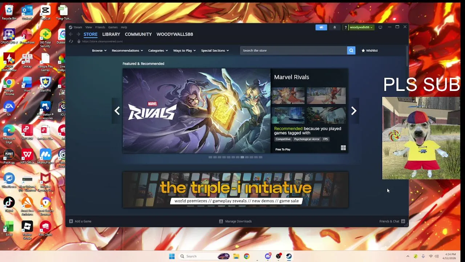Open TikTok desktop shortcut
Image resolution: width=465 pixels, height=262 pixels.
pos(9,205)
